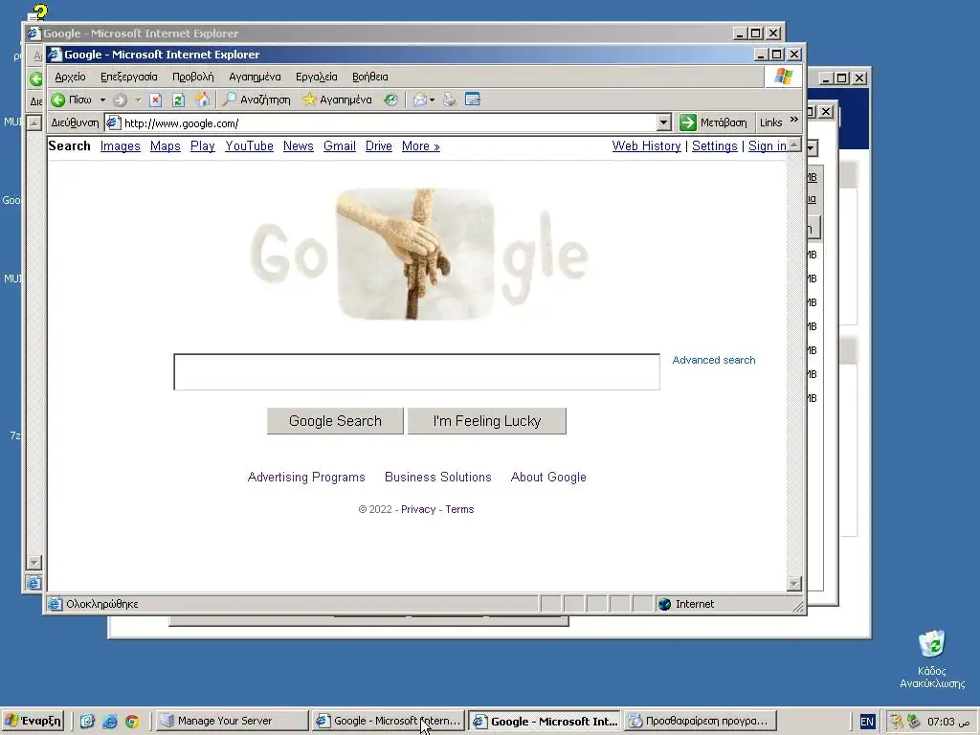
Task: Refresh the page with green arrows icon
Action: pyautogui.click(x=178, y=100)
